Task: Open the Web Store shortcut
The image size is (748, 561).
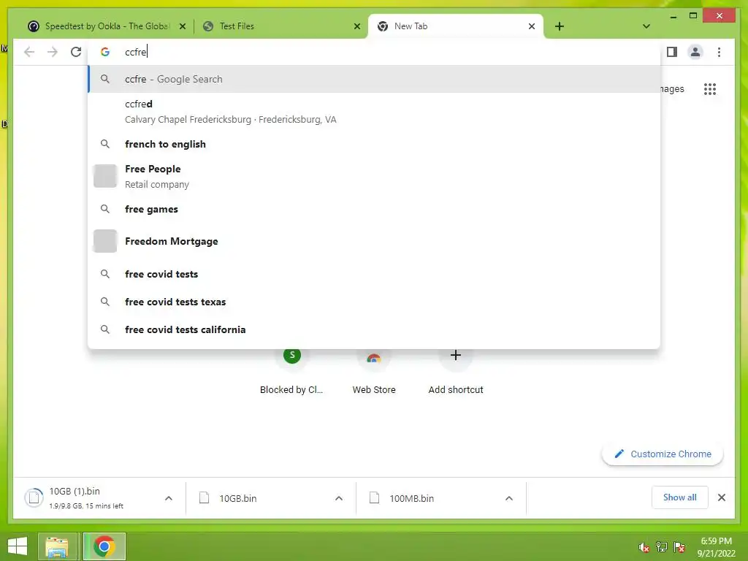Action: tap(374, 371)
